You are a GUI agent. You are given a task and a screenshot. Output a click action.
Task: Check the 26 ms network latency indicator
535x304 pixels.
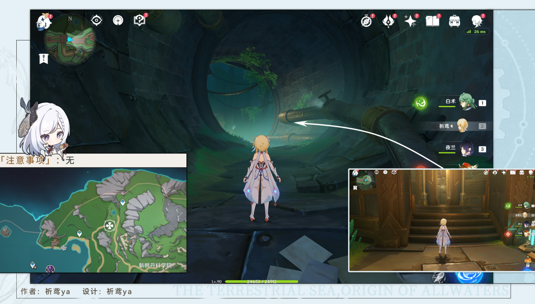[477, 31]
